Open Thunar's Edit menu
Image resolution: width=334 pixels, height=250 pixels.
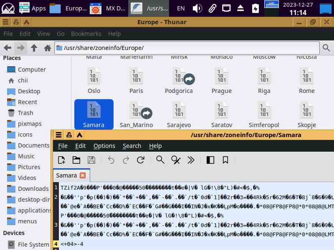(25, 34)
